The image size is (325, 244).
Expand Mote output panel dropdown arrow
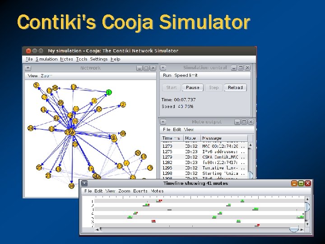tap(163, 122)
